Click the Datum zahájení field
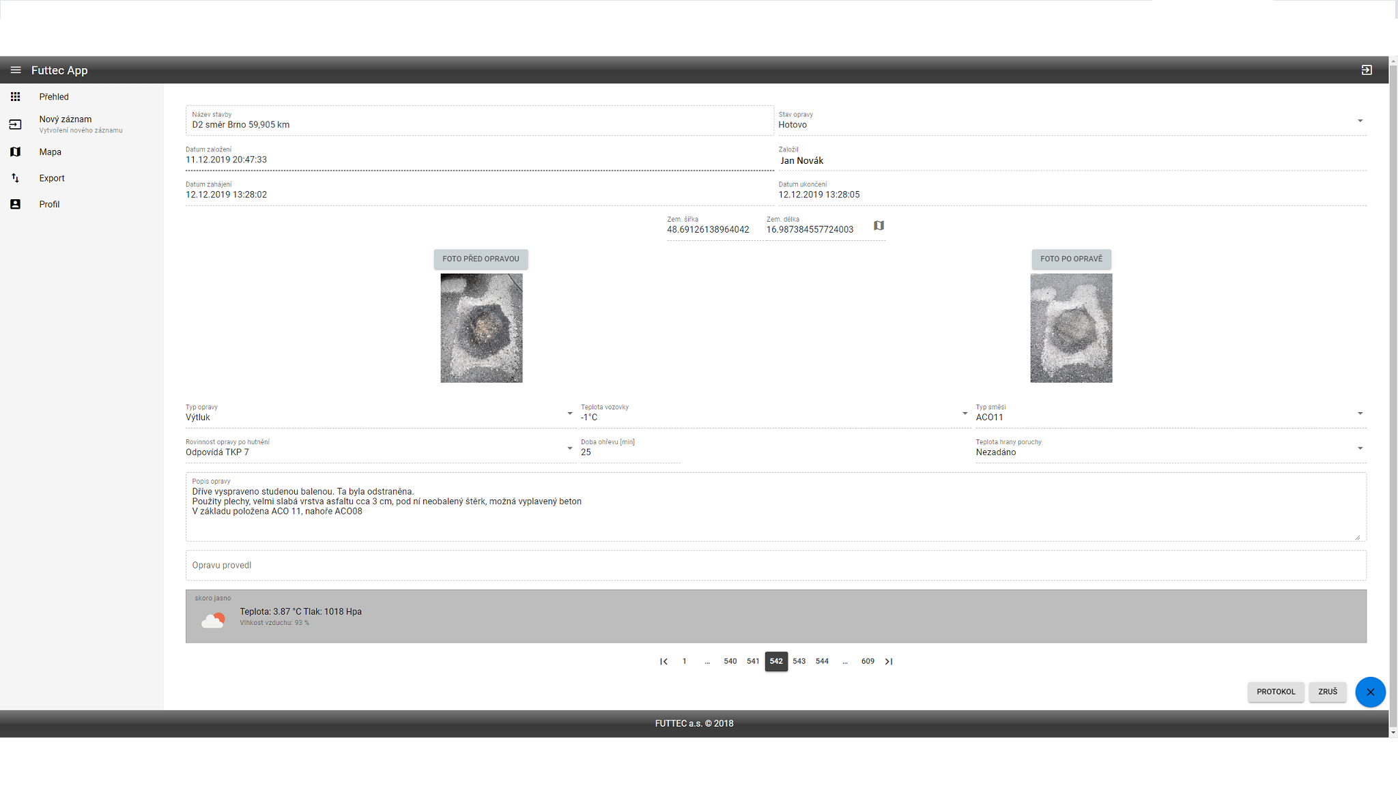The image size is (1398, 786). [479, 191]
